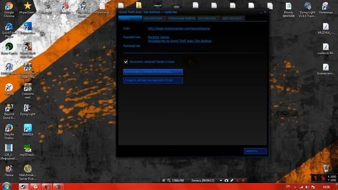Switch to the Local Files tab

point(182,18)
